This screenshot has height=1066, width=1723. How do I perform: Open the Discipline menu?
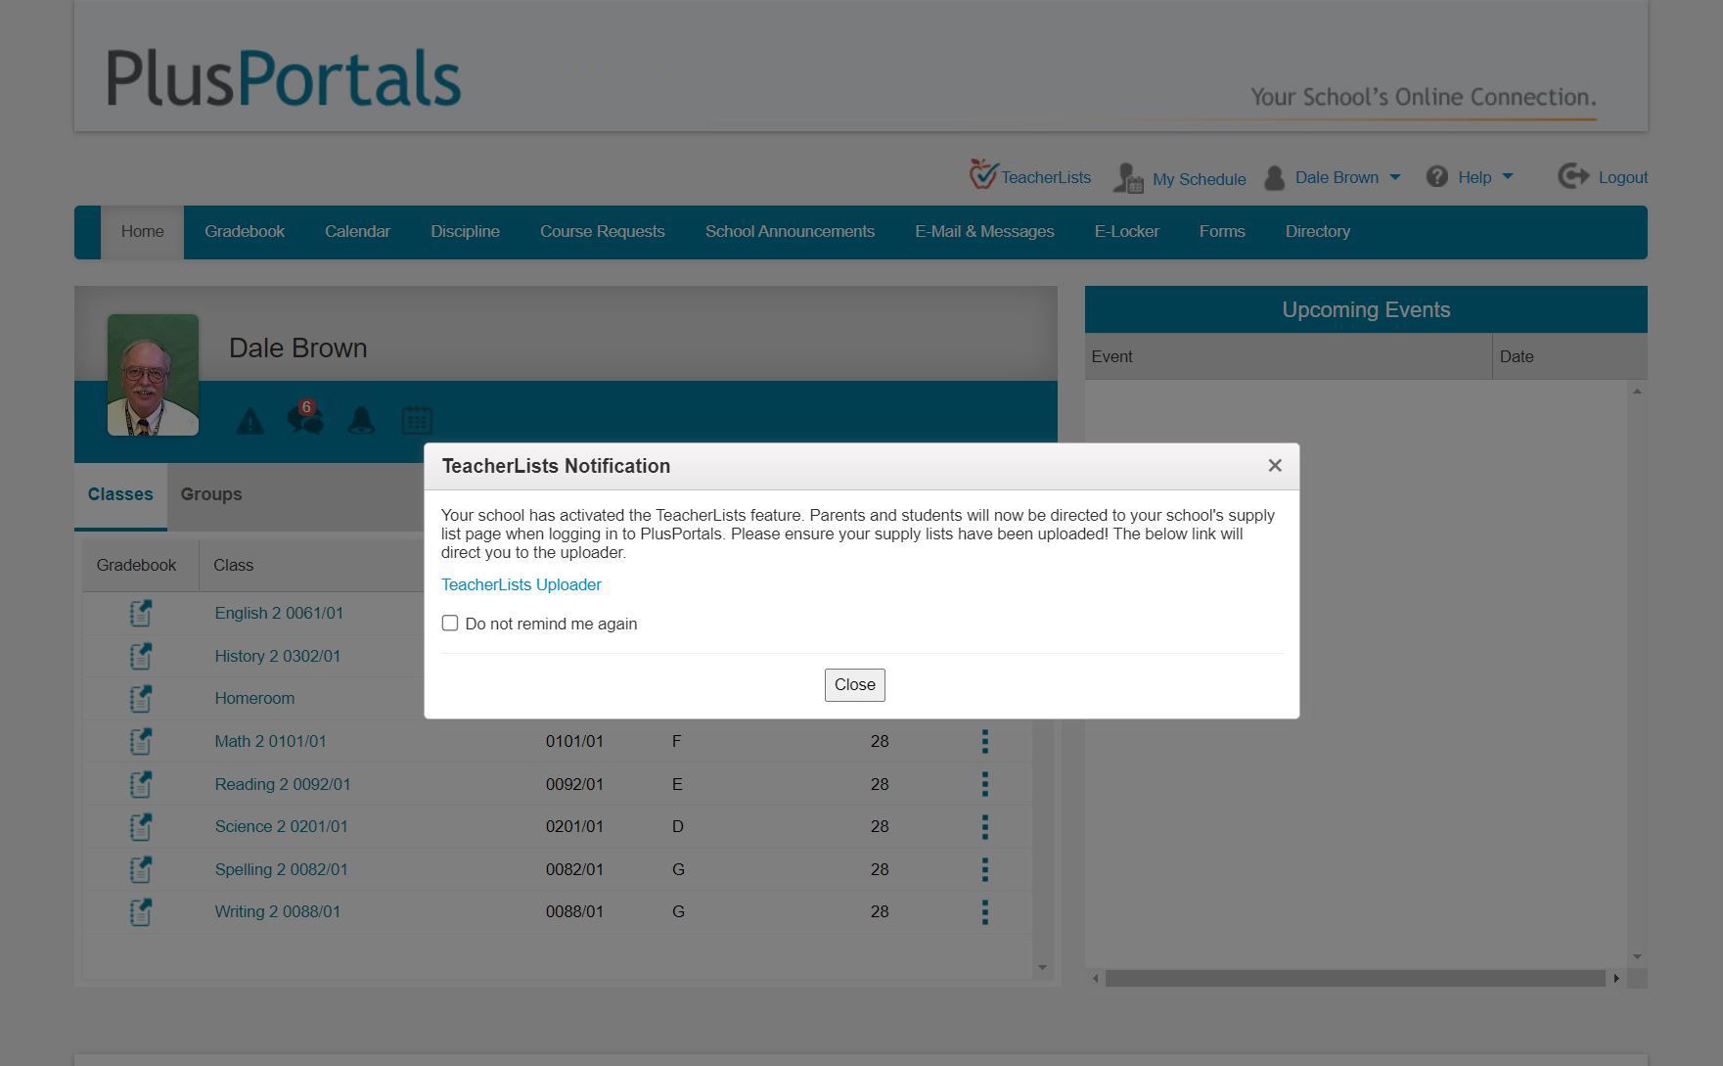pyautogui.click(x=465, y=232)
